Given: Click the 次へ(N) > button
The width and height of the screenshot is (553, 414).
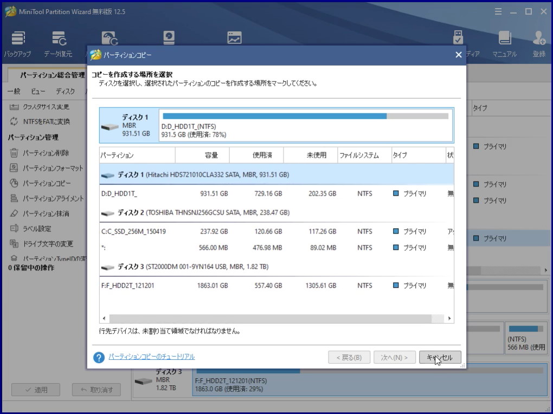Looking at the screenshot, I should [x=394, y=357].
